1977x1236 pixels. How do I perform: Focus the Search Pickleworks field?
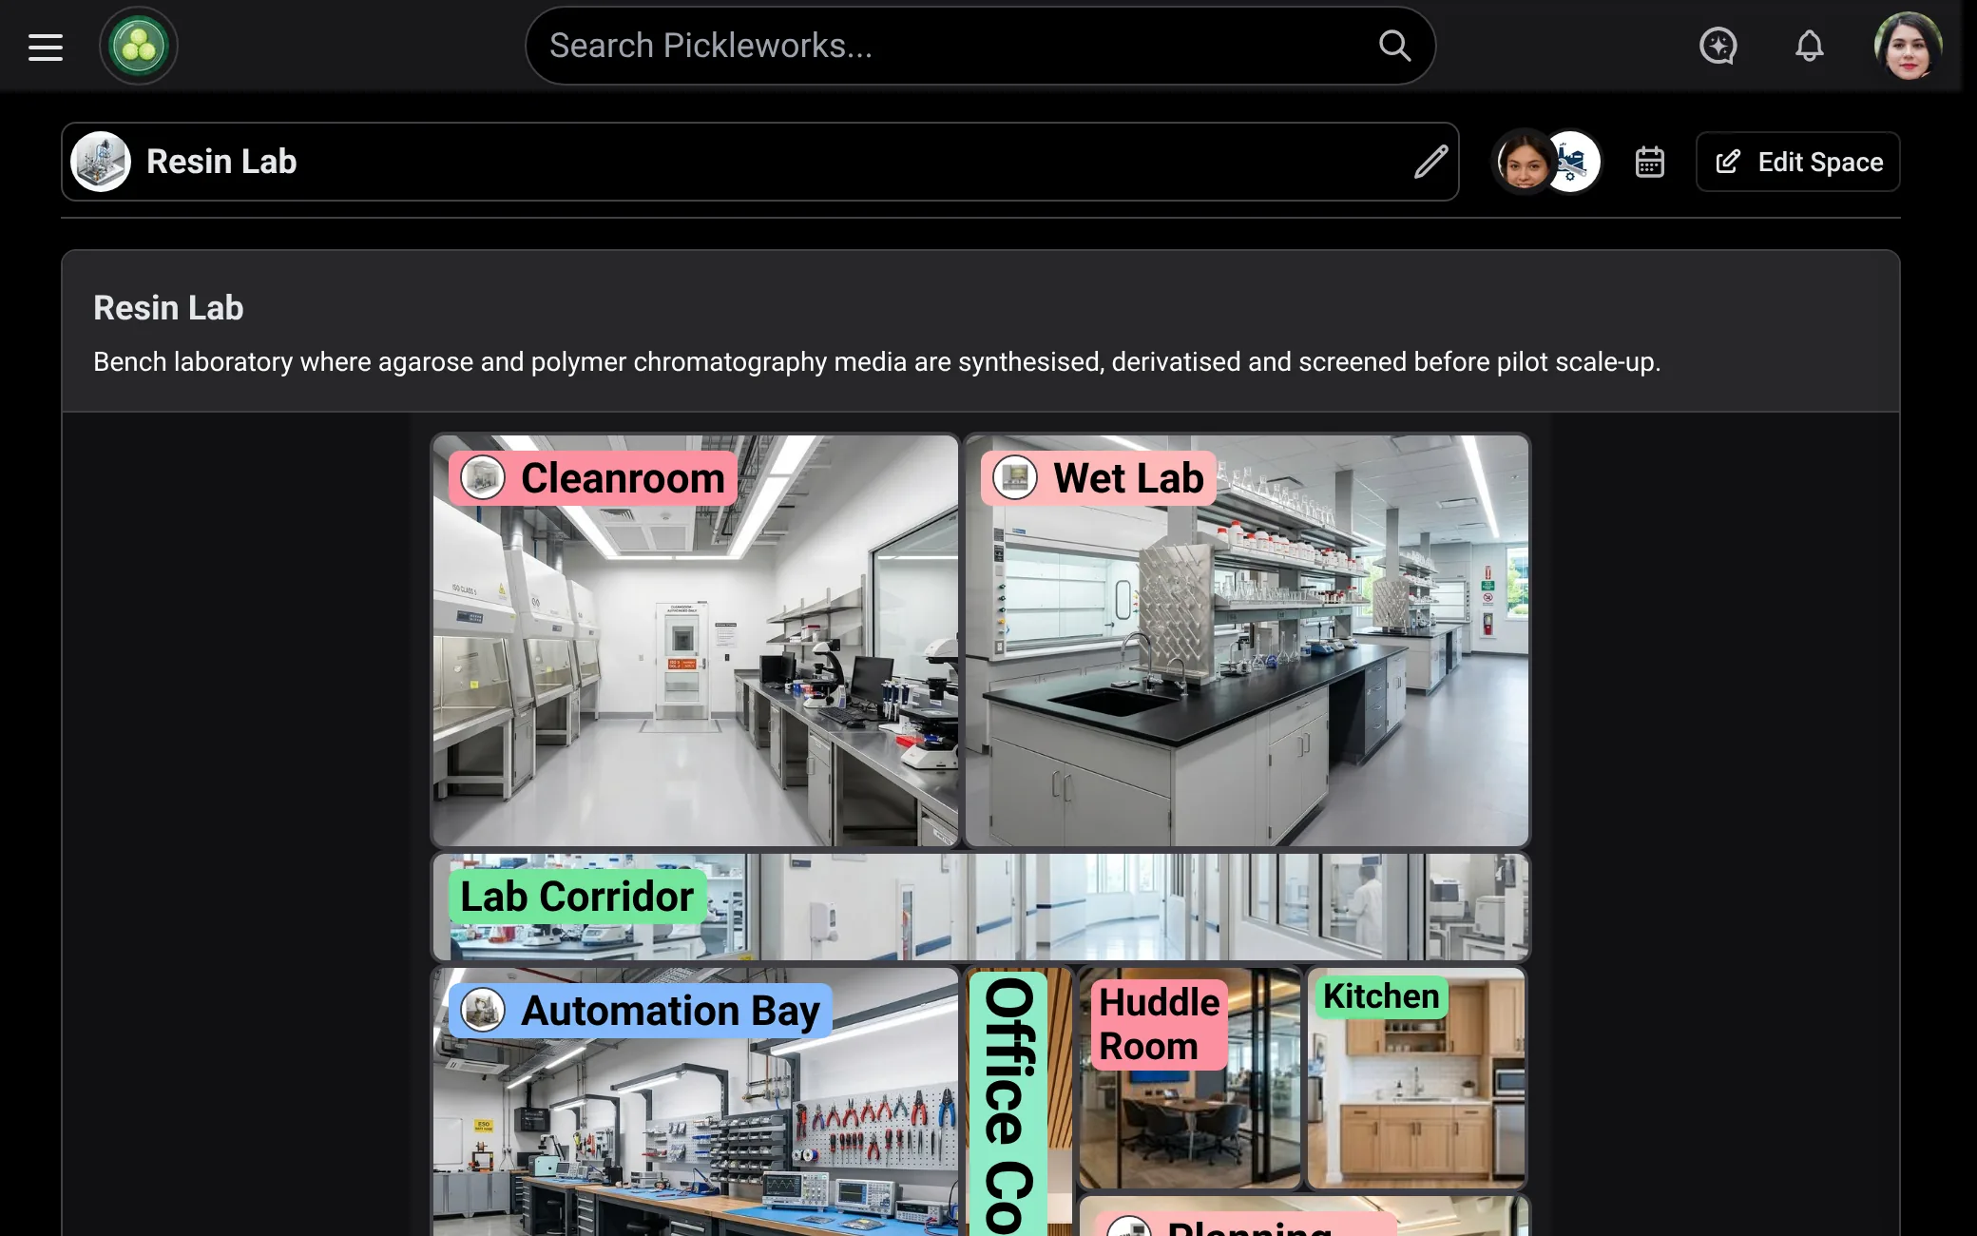pyautogui.click(x=980, y=46)
